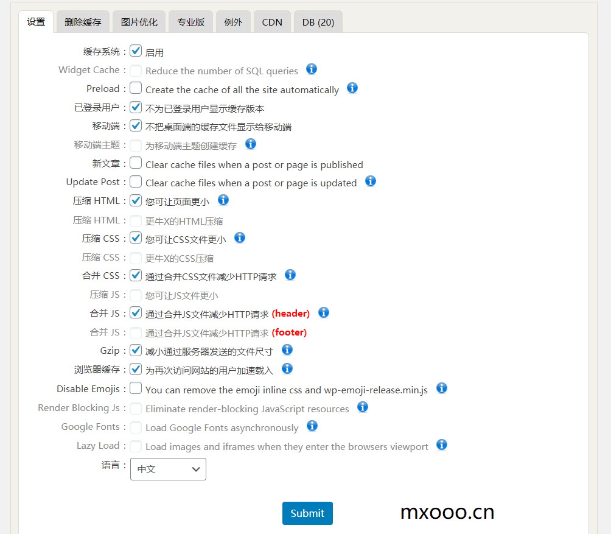This screenshot has width=611, height=534.
Task: Click the Gzip info icon
Action: coord(287,350)
